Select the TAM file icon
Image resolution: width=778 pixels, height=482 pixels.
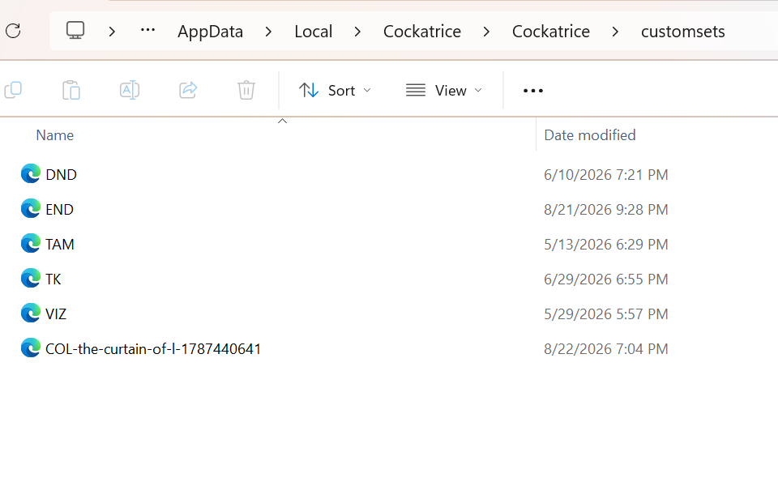(30, 244)
